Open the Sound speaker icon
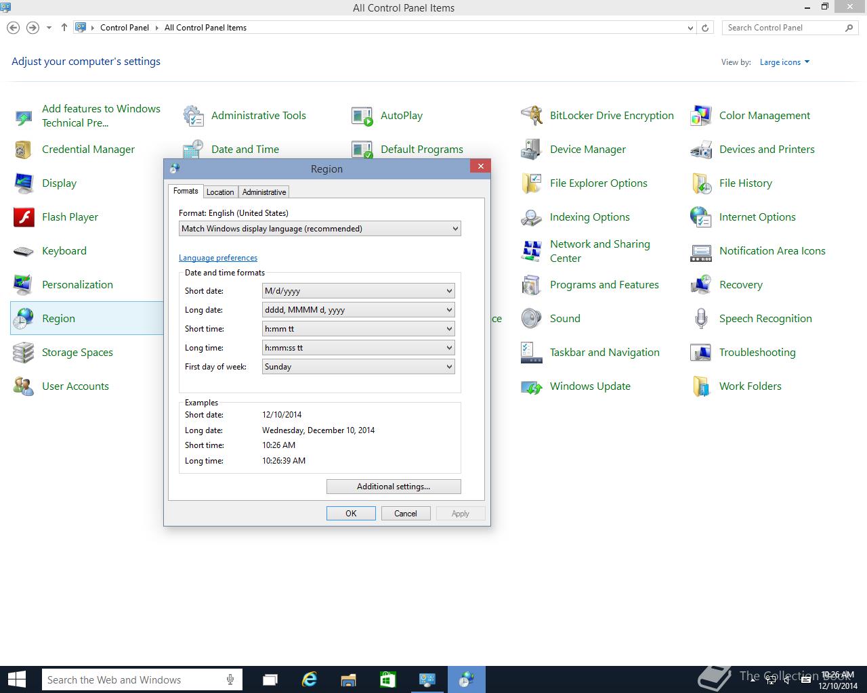 [x=532, y=319]
